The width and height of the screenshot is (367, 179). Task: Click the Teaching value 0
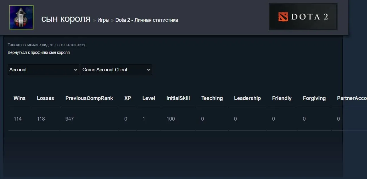tap(202, 119)
